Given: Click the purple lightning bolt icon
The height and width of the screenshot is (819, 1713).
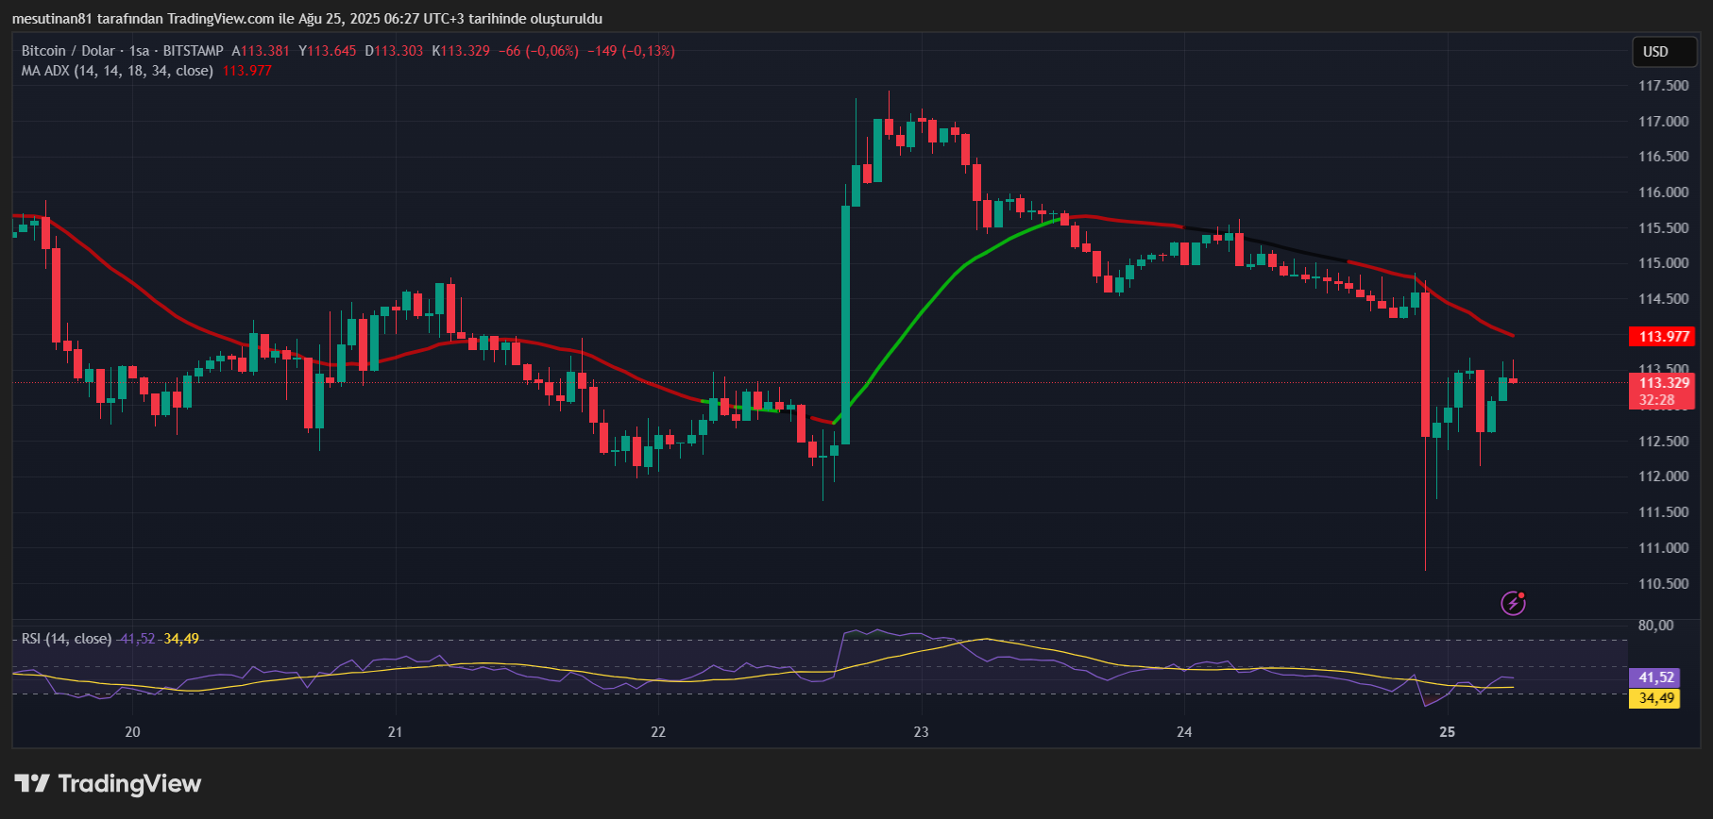Looking at the screenshot, I should 1513,603.
